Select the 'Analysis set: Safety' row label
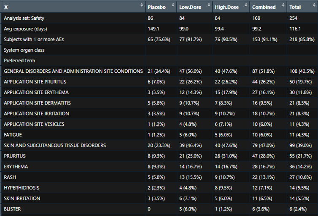 pyautogui.click(x=25, y=18)
